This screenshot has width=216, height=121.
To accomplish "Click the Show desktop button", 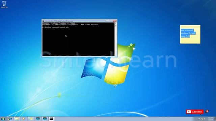I will [215, 119].
